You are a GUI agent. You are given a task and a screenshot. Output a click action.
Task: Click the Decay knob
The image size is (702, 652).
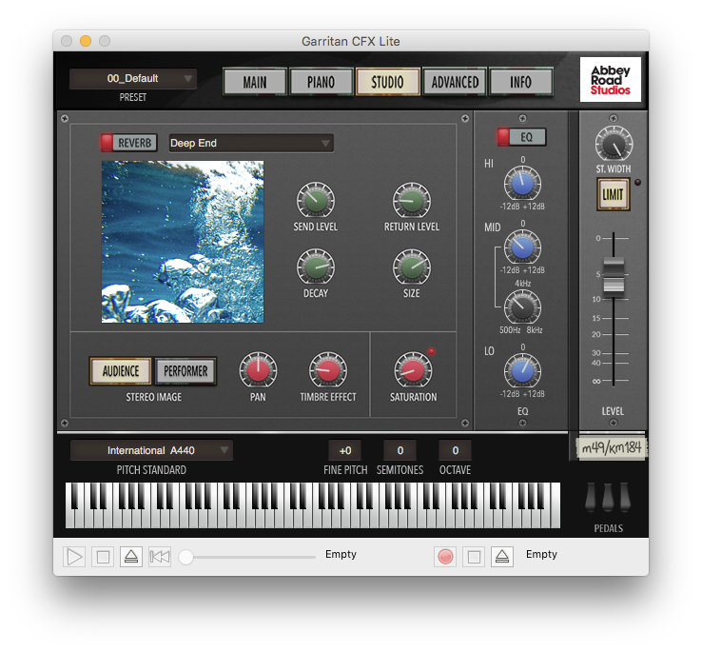[x=316, y=267]
